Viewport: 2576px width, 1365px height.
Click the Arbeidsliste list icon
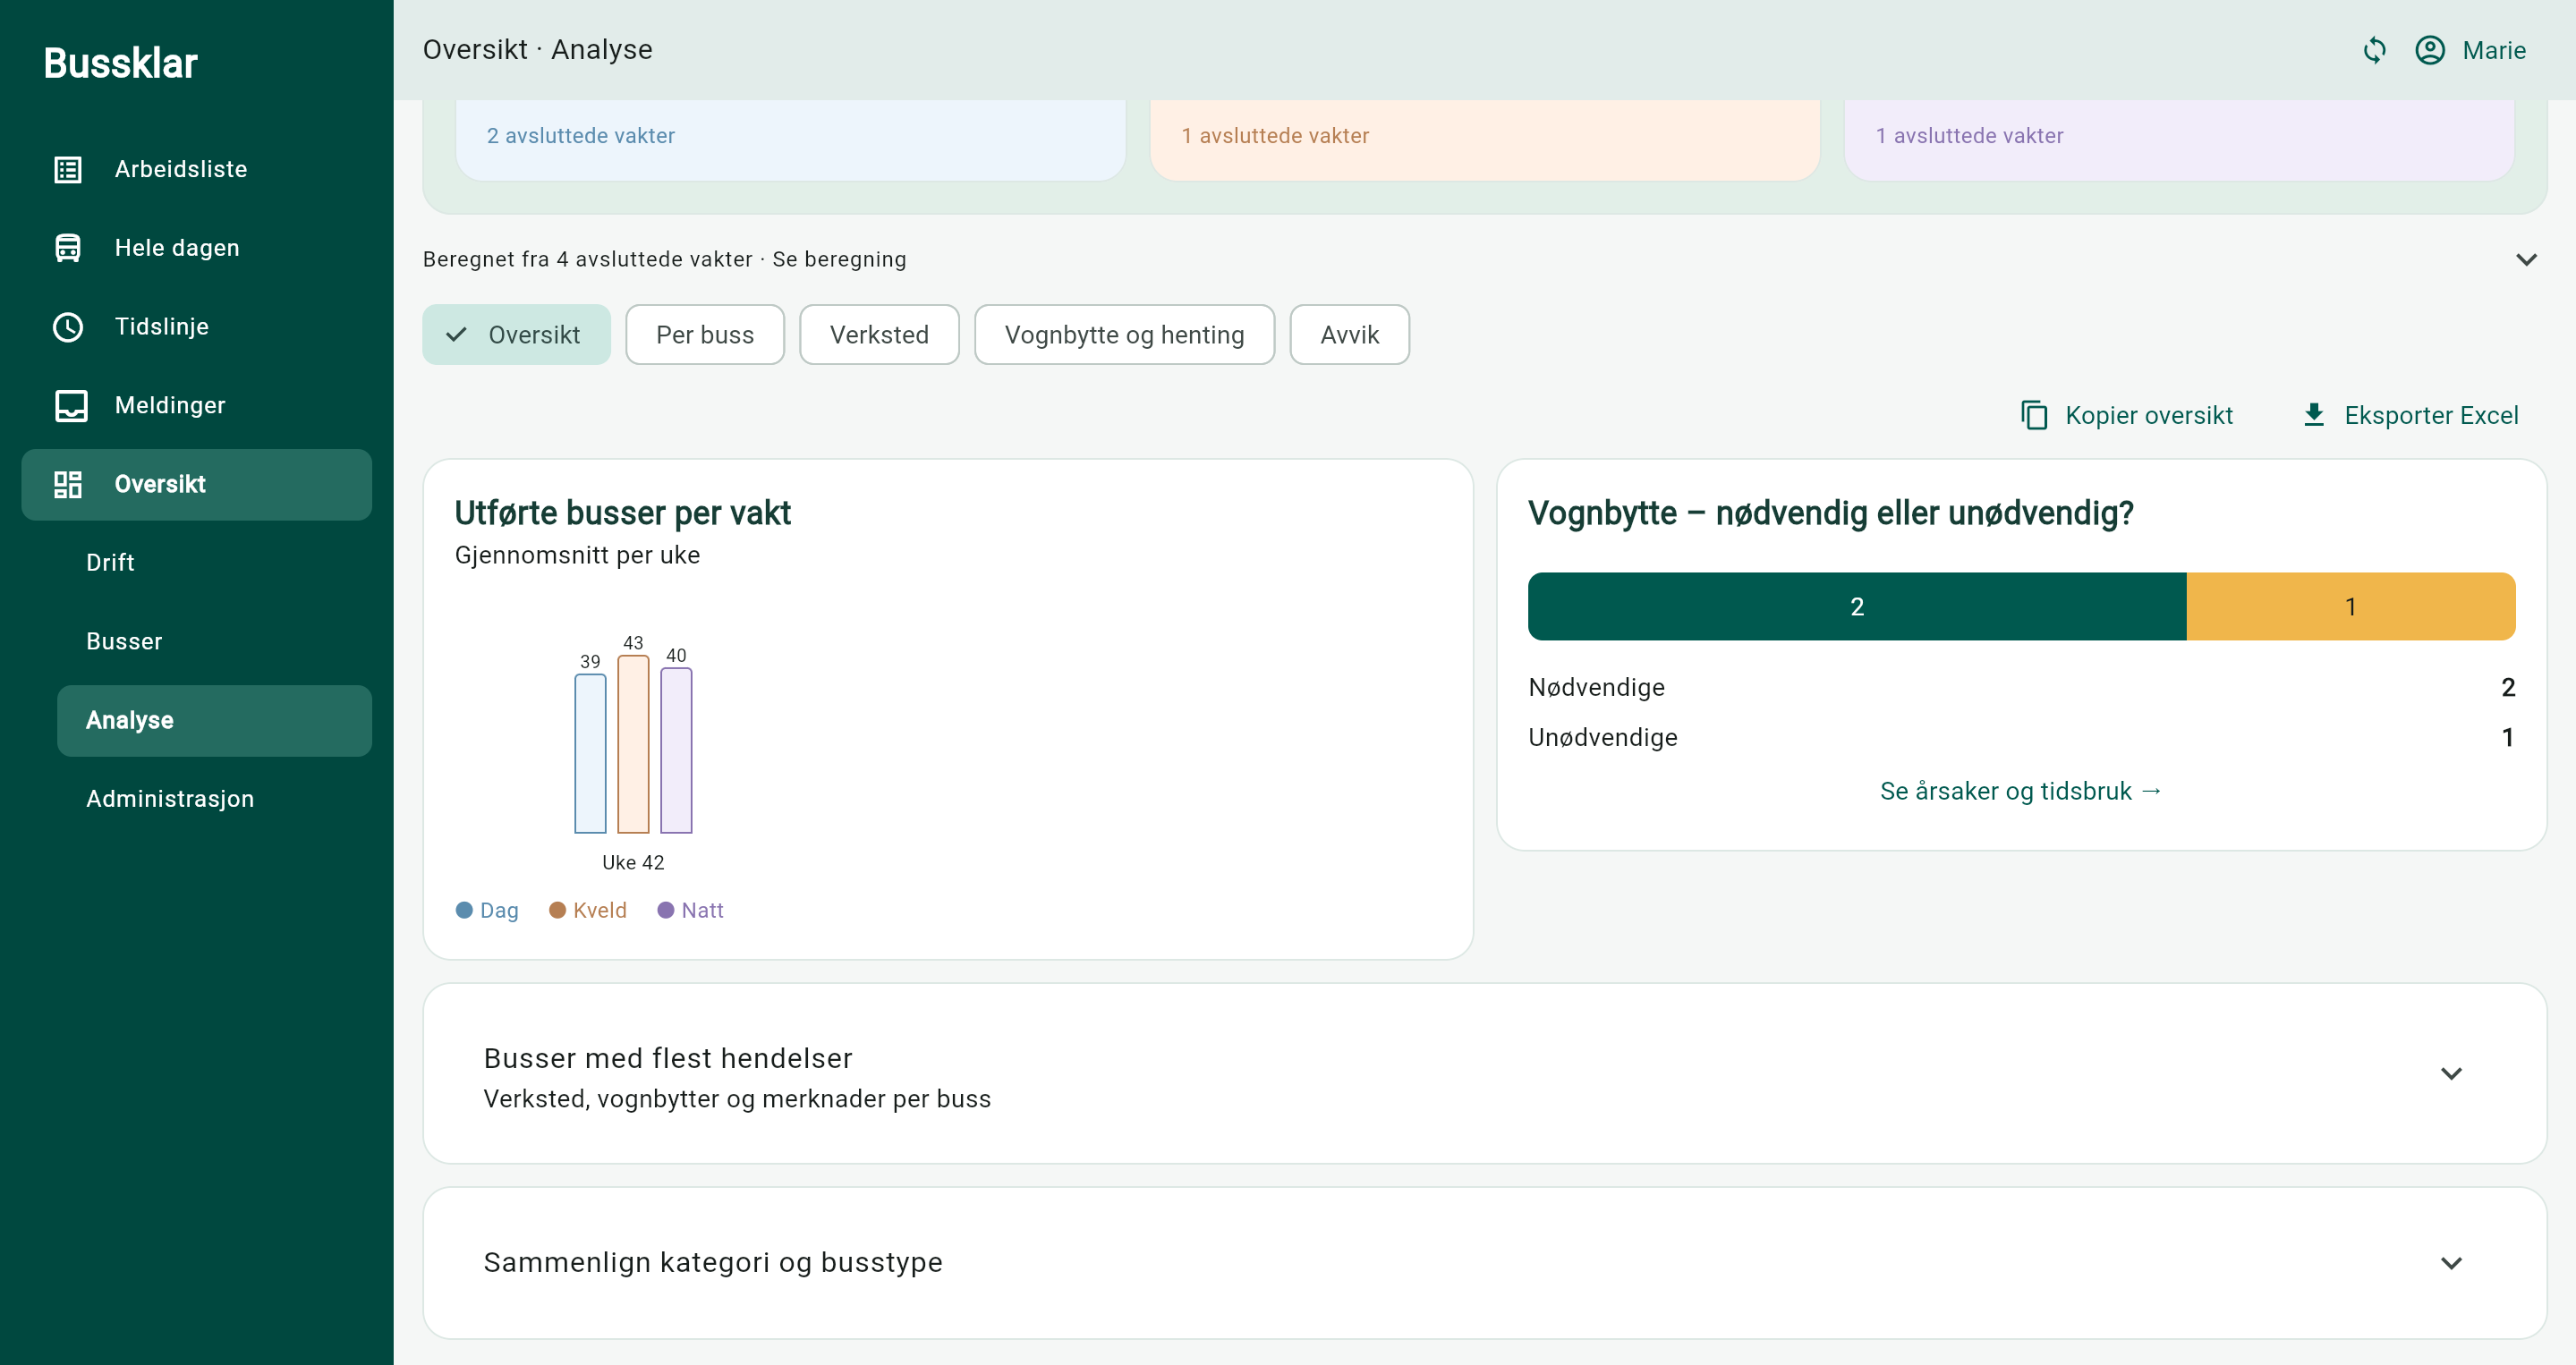click(68, 169)
